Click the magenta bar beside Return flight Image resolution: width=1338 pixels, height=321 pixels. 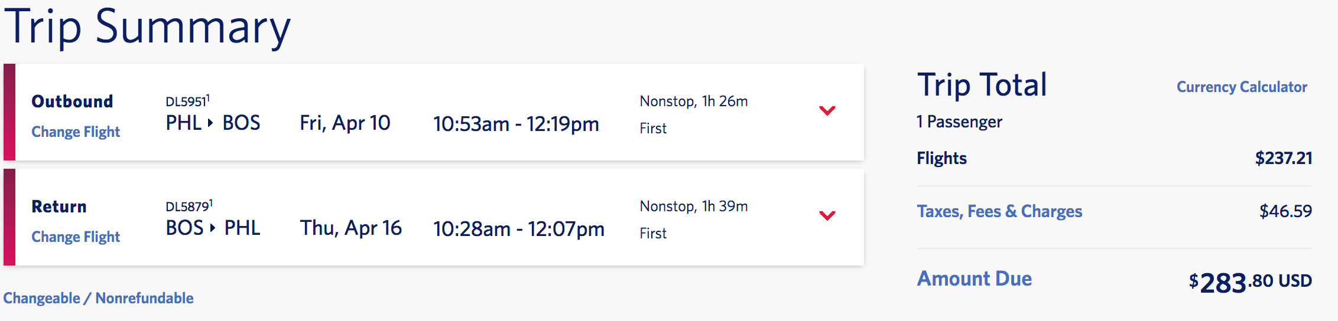[x=9, y=217]
